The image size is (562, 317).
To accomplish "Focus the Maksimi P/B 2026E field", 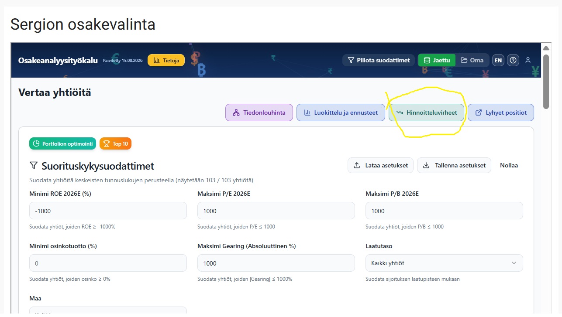I will 444,211.
